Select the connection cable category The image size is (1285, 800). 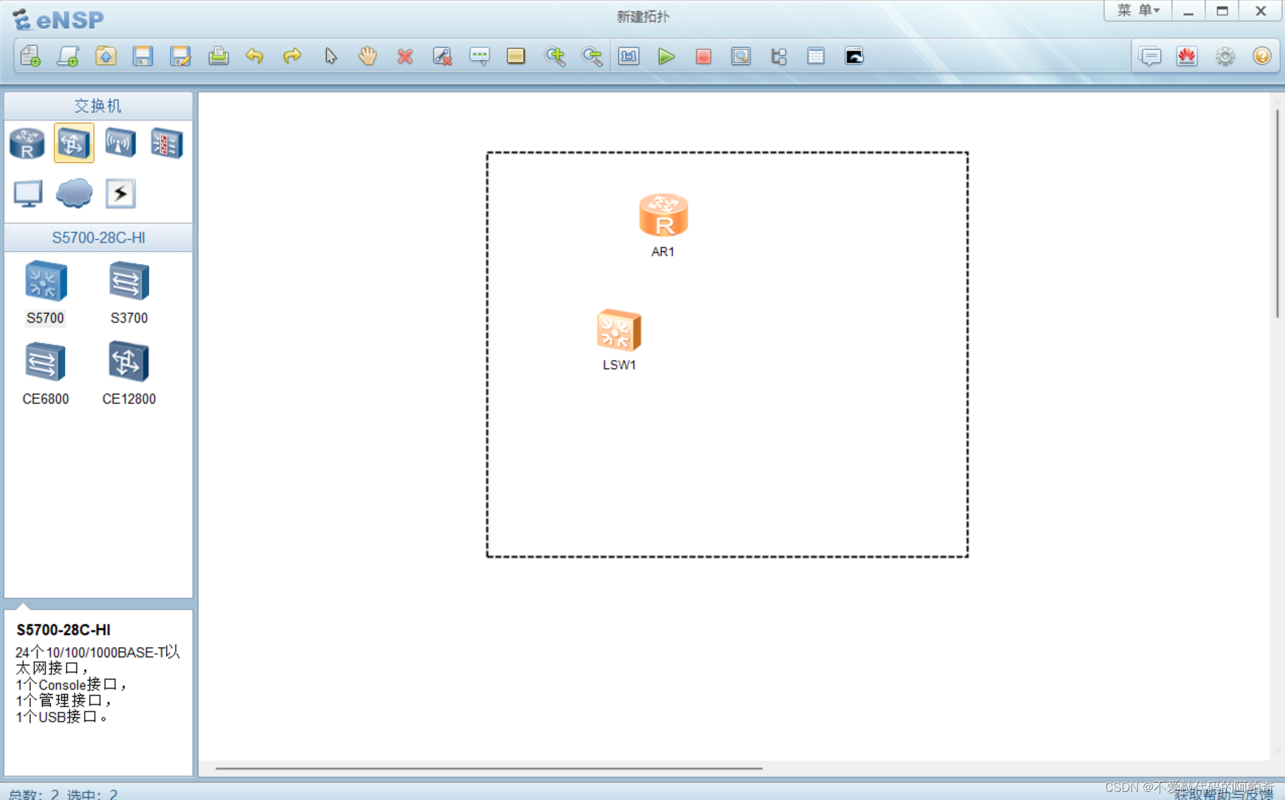tap(120, 193)
